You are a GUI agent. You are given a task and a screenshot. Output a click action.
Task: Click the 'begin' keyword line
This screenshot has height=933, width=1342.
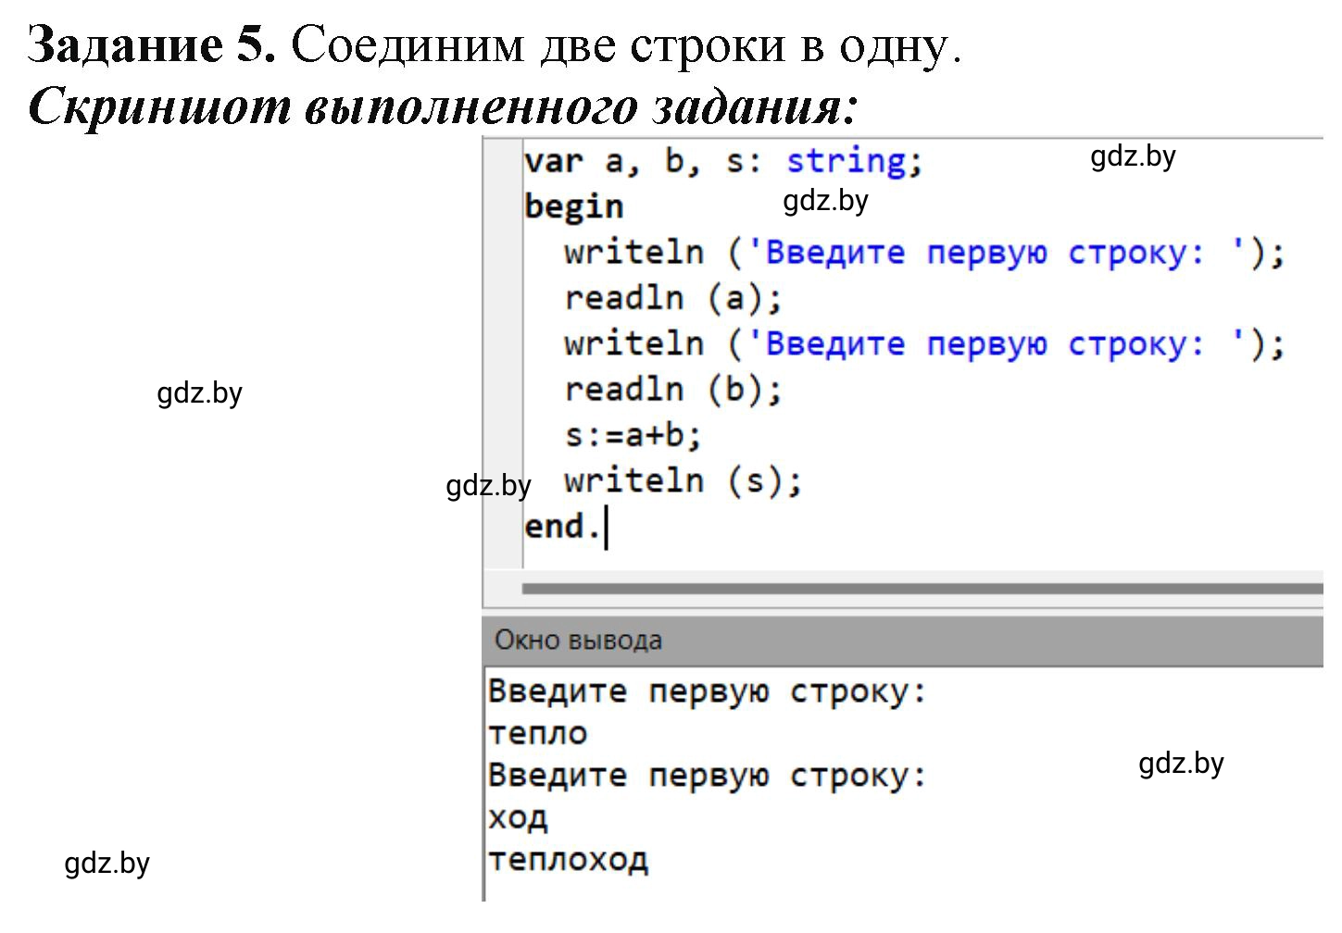pyautogui.click(x=573, y=205)
